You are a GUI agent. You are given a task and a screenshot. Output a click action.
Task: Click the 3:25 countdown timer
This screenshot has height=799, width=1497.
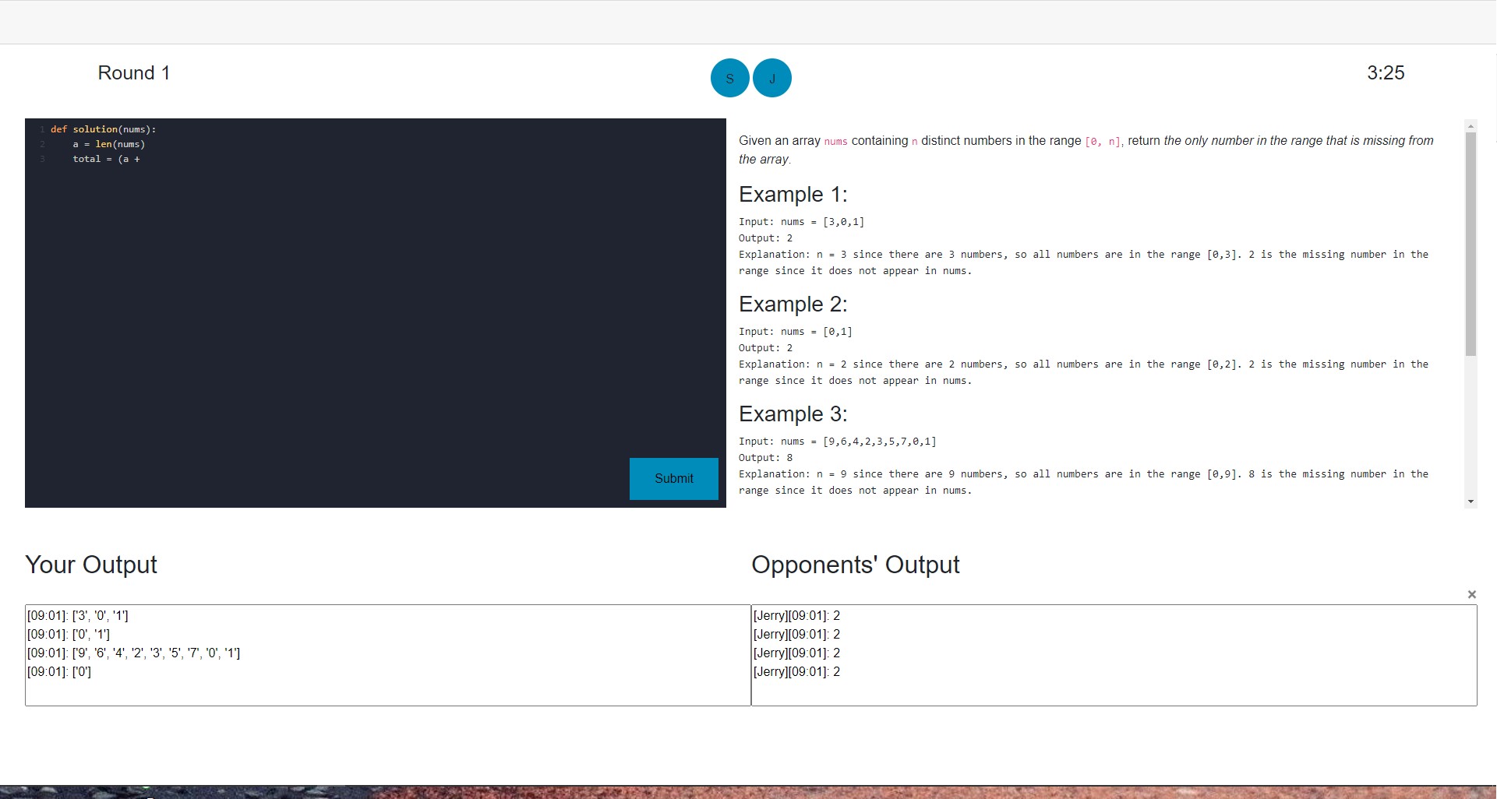[x=1386, y=73]
